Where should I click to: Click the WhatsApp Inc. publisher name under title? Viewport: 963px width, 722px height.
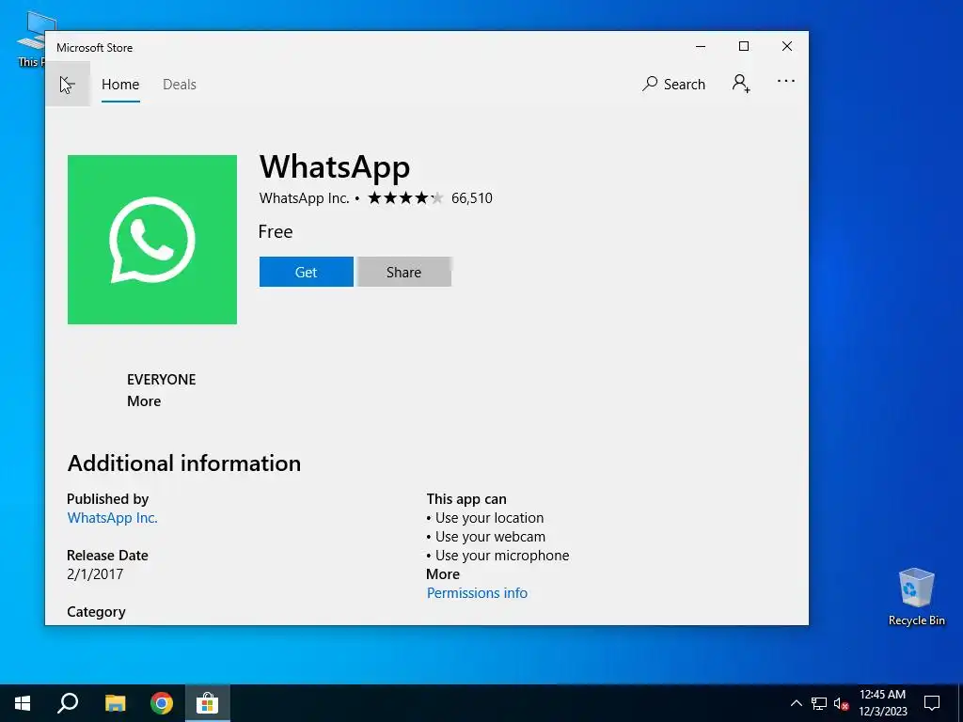[x=304, y=197]
